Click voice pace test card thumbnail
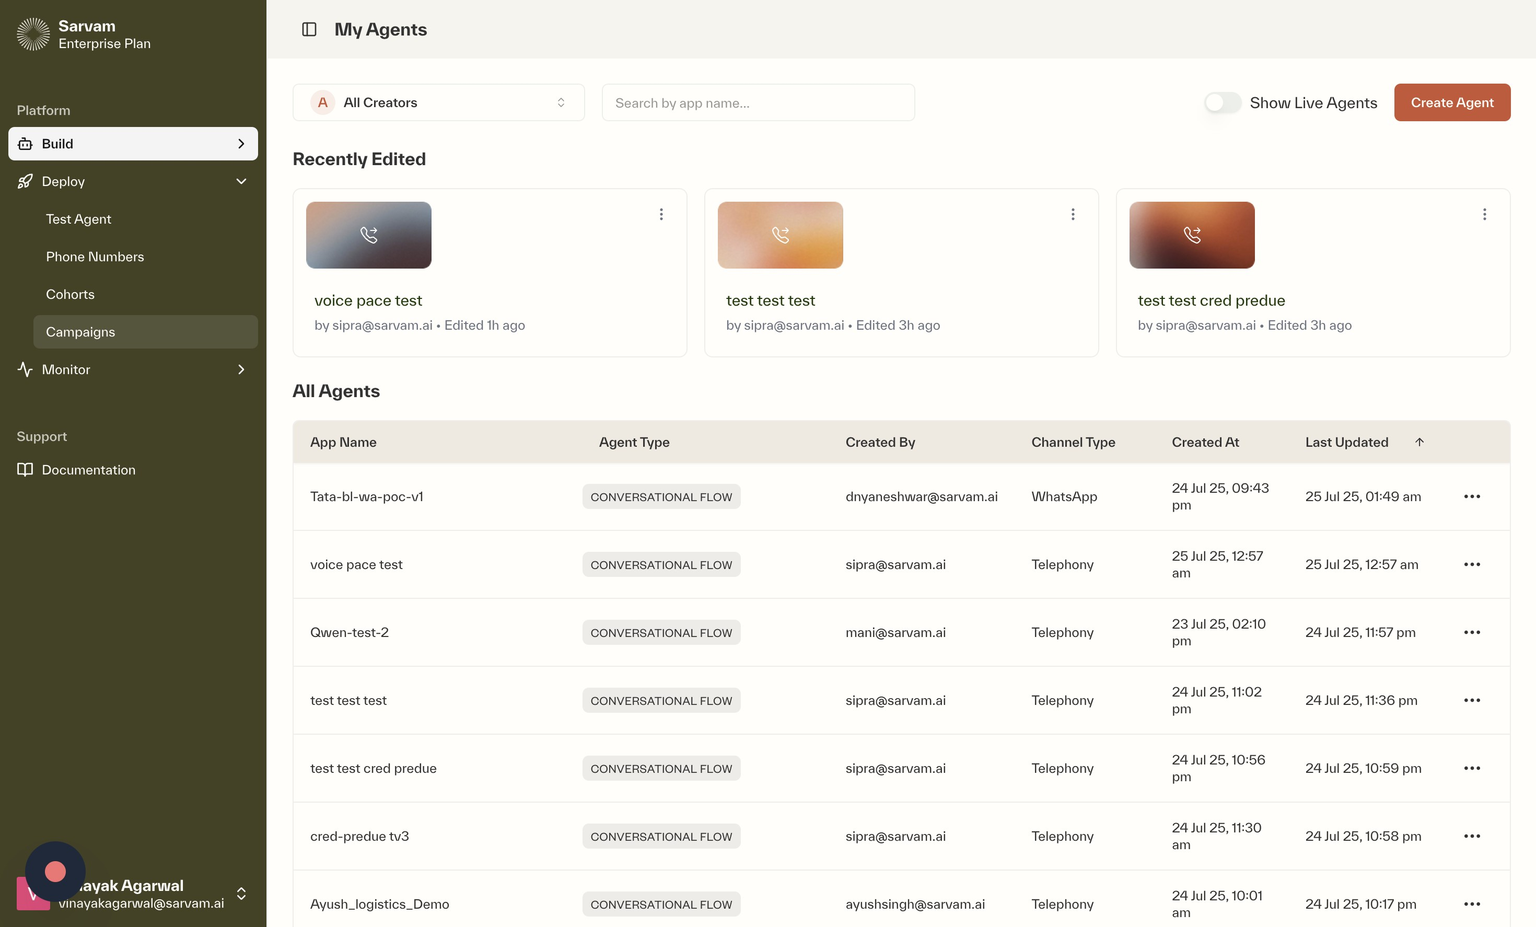 point(368,235)
